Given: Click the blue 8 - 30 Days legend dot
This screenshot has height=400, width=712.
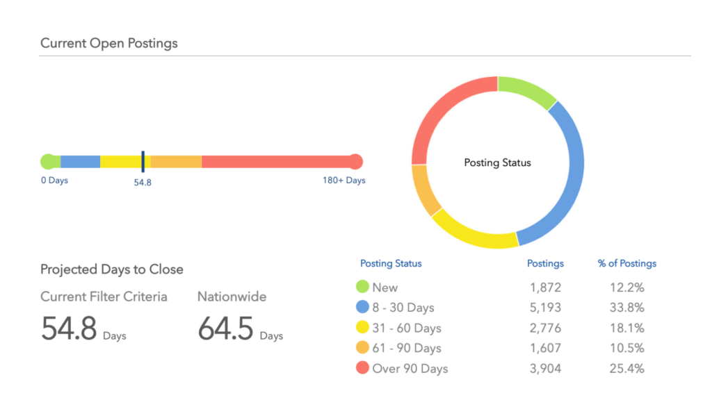Looking at the screenshot, I should [x=362, y=307].
